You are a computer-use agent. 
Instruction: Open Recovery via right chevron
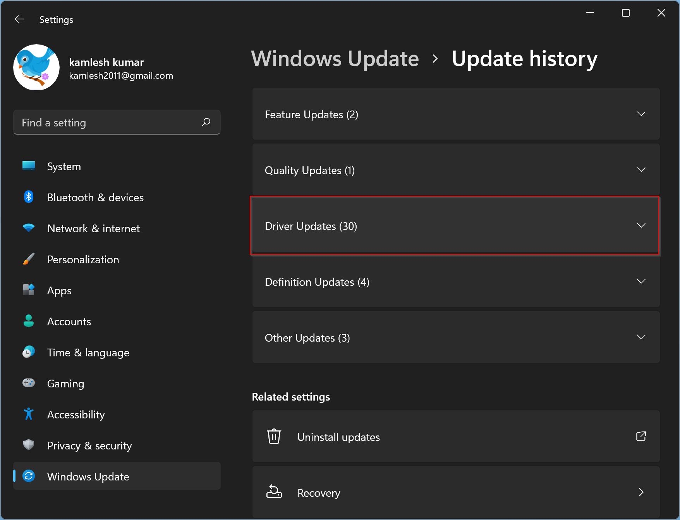tap(641, 492)
